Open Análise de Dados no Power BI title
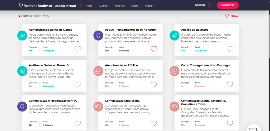The width and height of the screenshot is (270, 131). [49, 65]
